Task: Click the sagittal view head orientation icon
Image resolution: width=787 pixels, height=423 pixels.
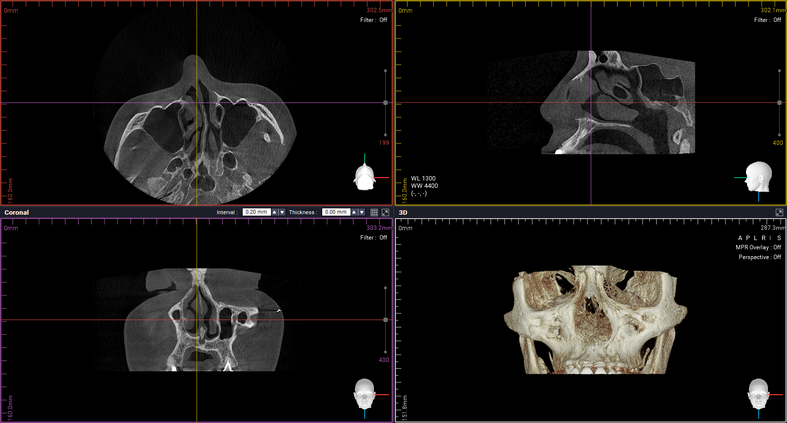Action: [x=758, y=177]
